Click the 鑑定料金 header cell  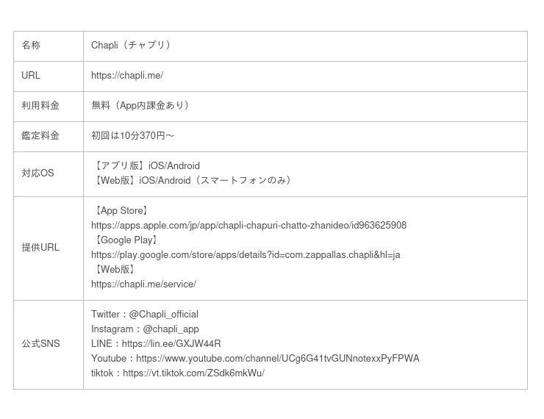pyautogui.click(x=49, y=137)
